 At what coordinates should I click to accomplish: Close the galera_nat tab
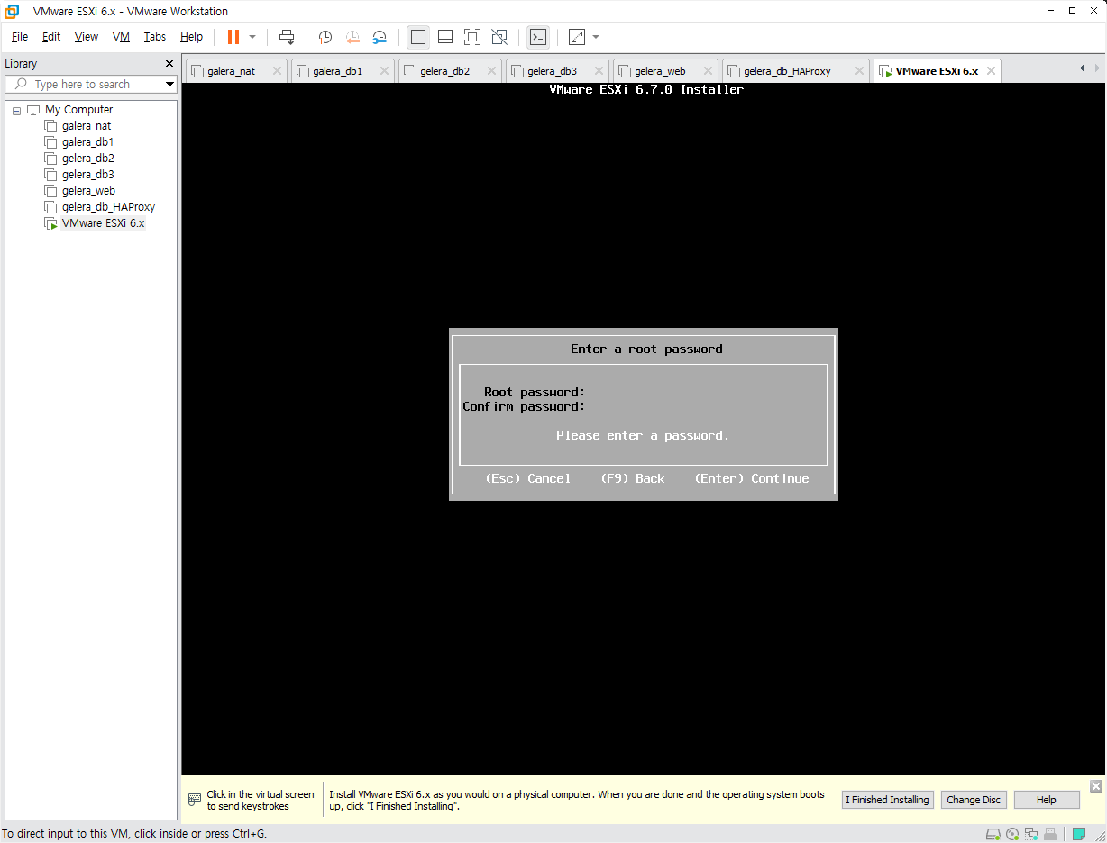click(277, 71)
